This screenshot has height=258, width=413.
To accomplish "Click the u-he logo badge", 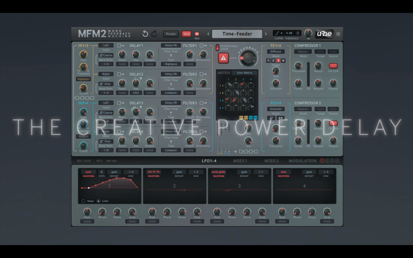I will pyautogui.click(x=324, y=34).
